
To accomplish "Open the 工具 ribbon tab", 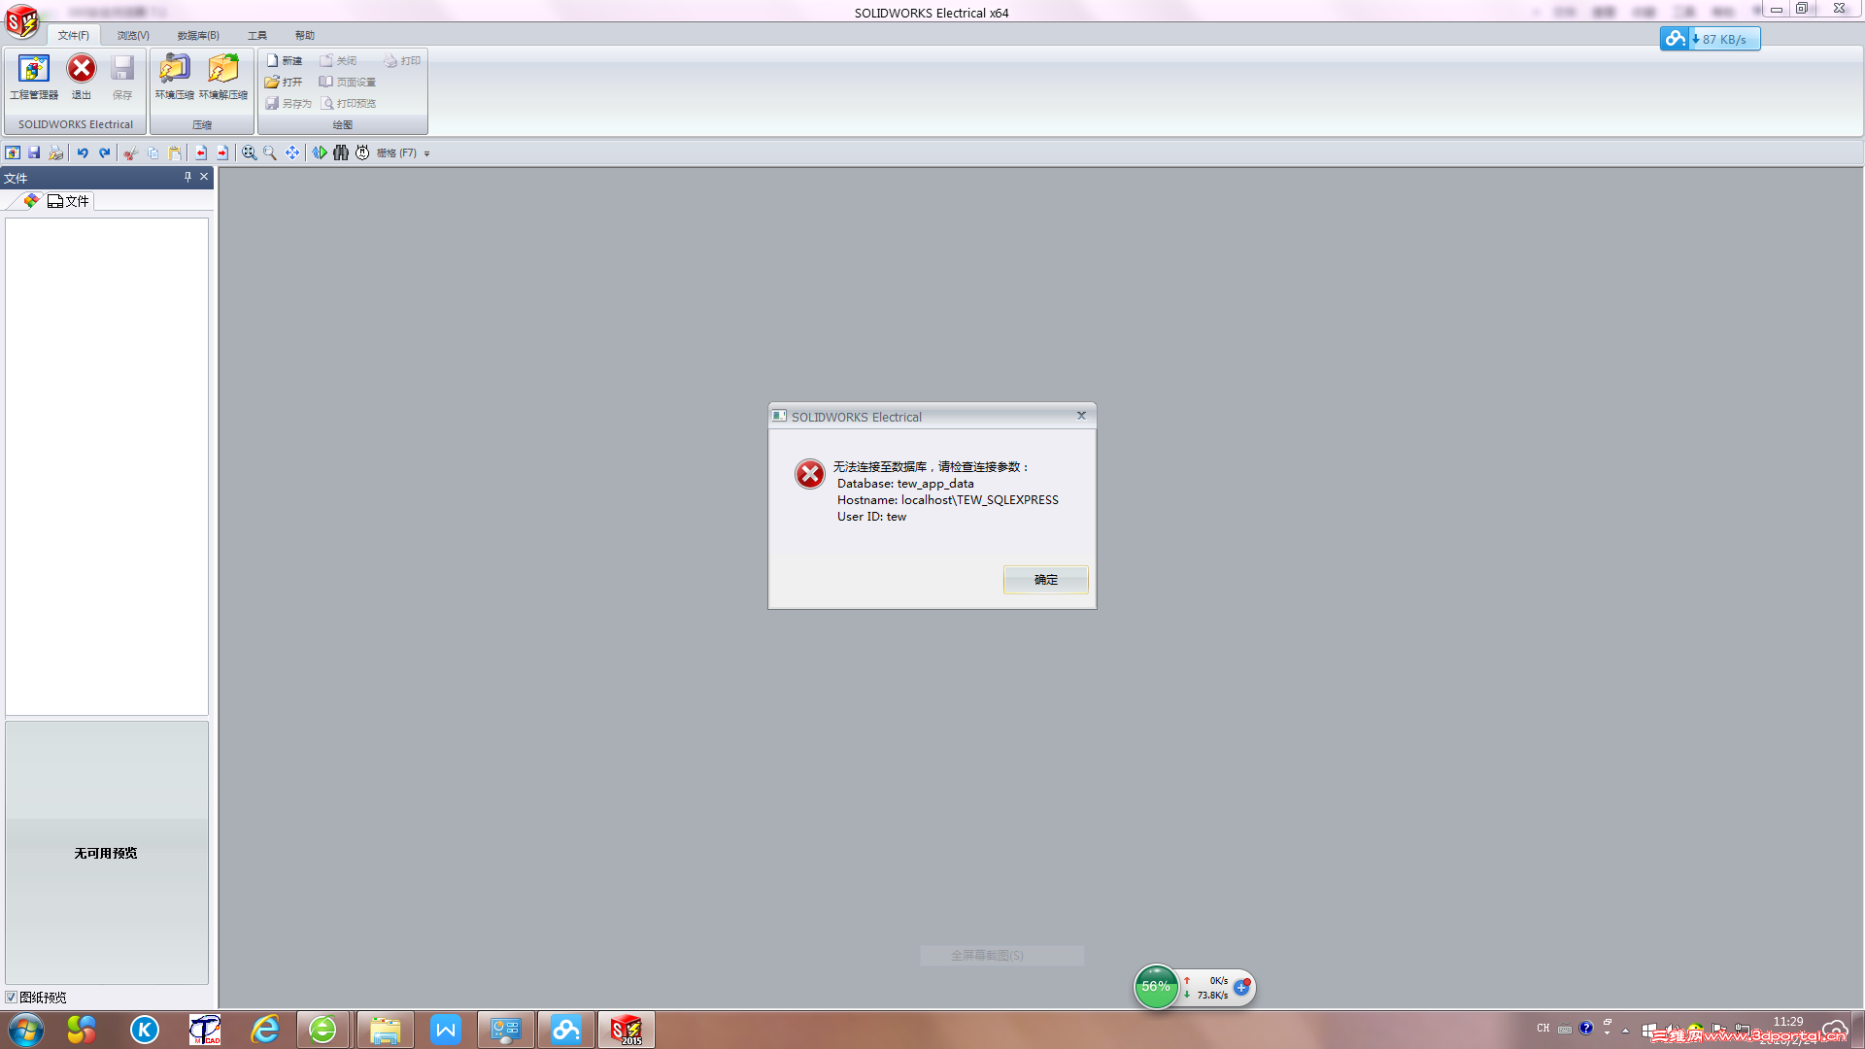I will tap(256, 35).
